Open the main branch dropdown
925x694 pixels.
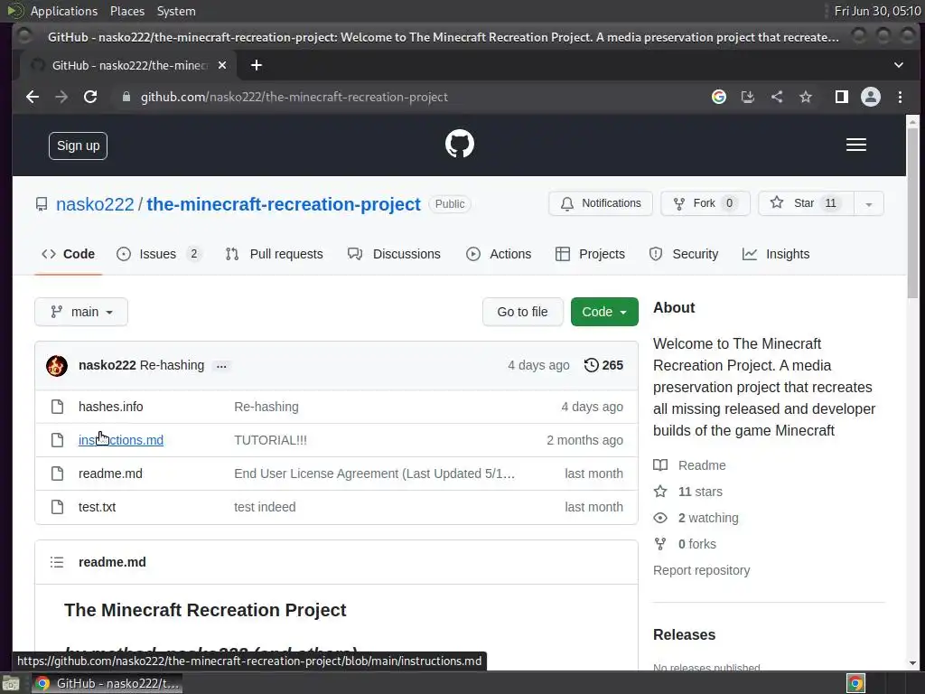pos(80,312)
